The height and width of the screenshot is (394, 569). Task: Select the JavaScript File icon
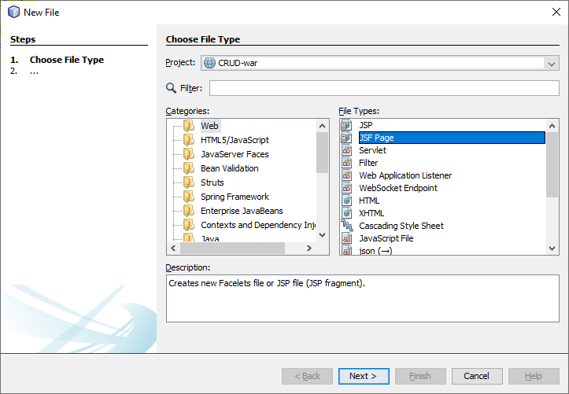346,238
